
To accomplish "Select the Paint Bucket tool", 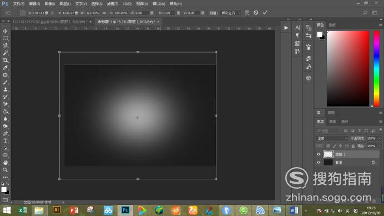I will (x=5, y=112).
